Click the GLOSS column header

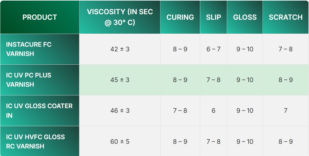tap(245, 17)
